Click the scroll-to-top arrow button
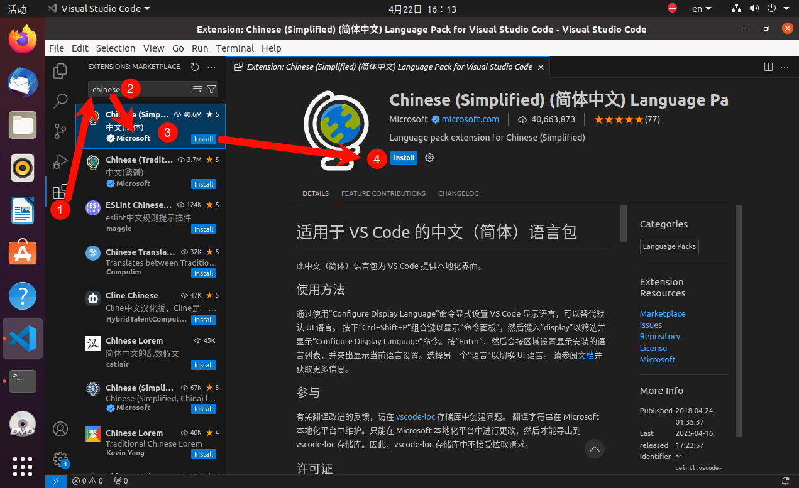799x488 pixels. 595,448
